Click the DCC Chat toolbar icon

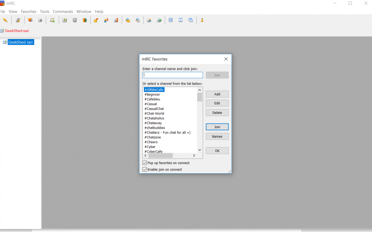click(x=106, y=20)
